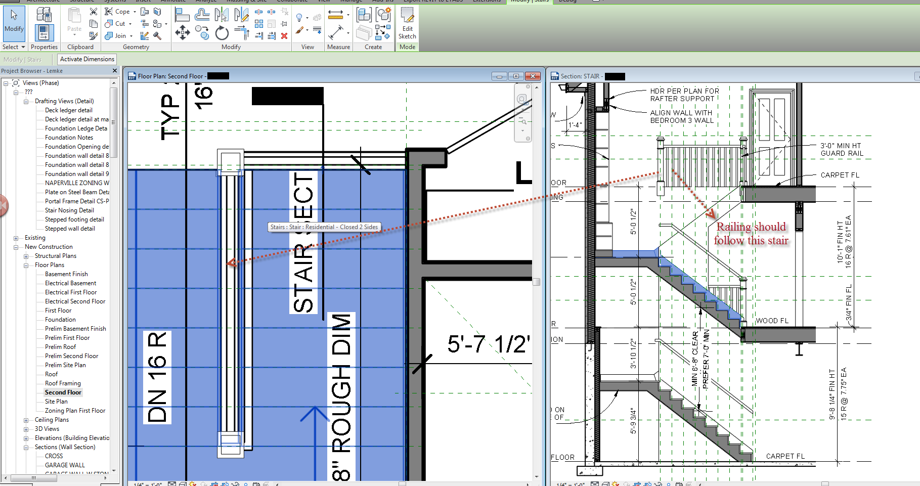Collapse the Floor Plans node
The width and height of the screenshot is (920, 486).
[x=26, y=265]
